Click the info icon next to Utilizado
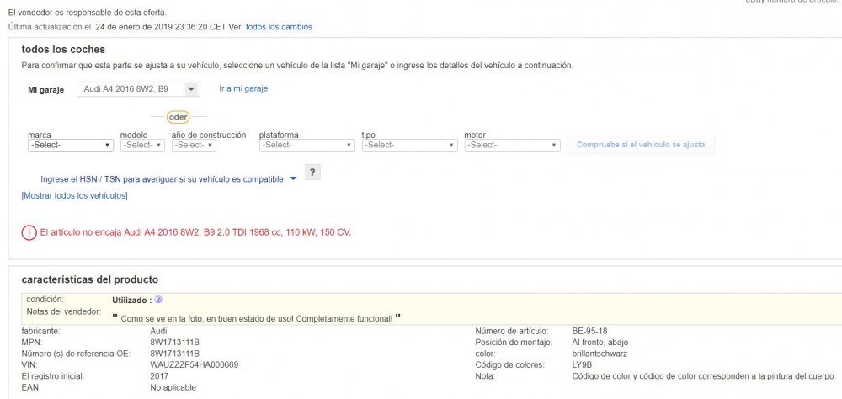The height and width of the screenshot is (399, 842). [158, 300]
